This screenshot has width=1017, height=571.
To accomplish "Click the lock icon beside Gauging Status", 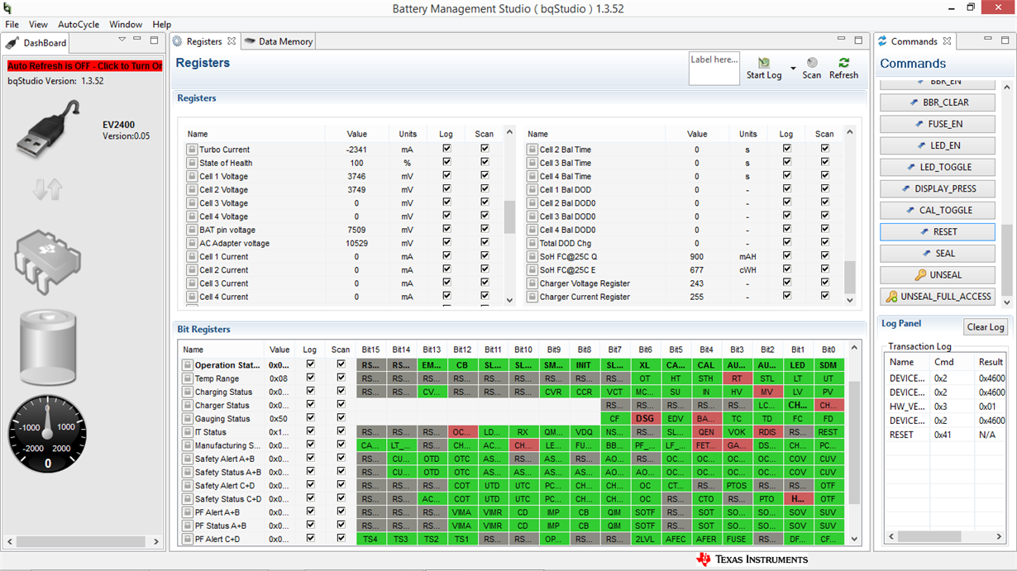I will [x=188, y=419].
